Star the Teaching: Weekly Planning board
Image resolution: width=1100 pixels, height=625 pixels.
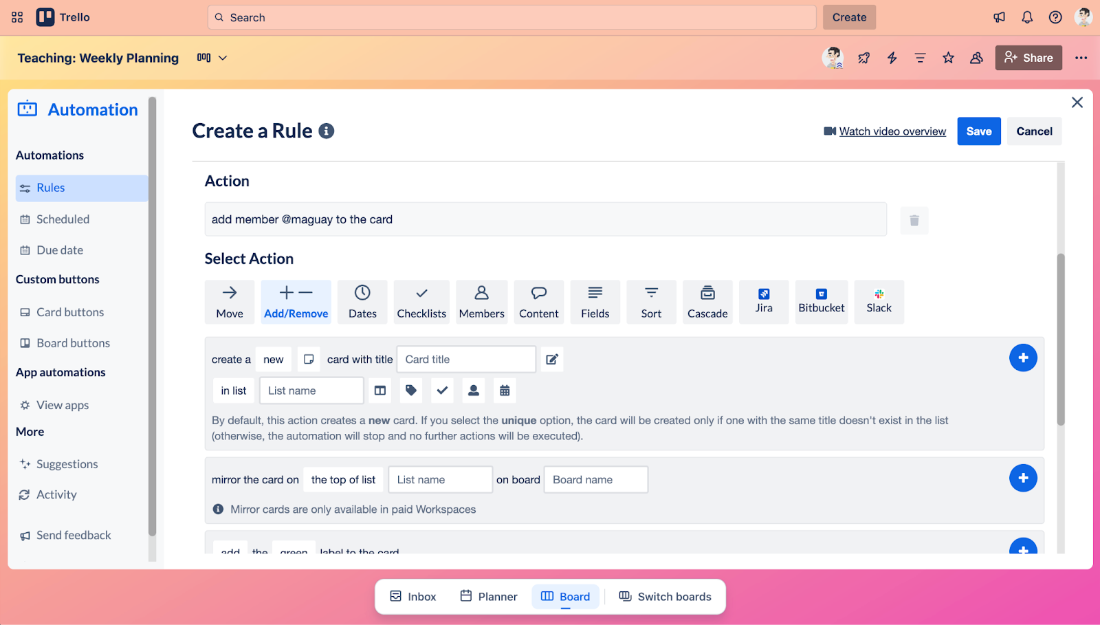tap(948, 58)
